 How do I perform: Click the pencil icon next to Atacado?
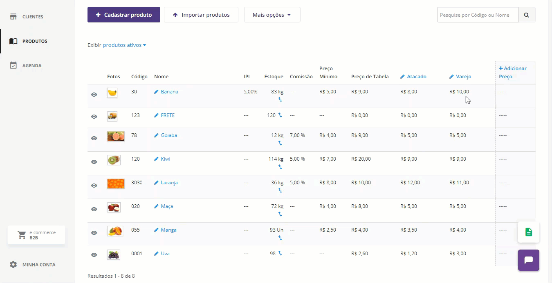[x=402, y=77]
